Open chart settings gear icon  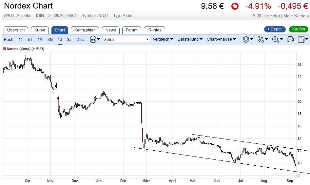click(x=246, y=39)
